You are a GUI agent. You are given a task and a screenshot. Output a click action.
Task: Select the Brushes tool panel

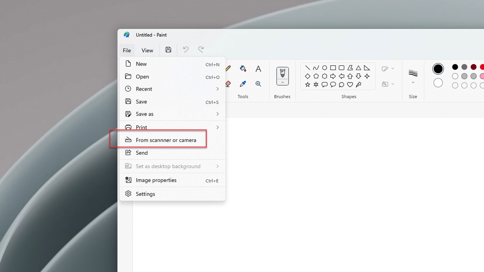pos(282,81)
